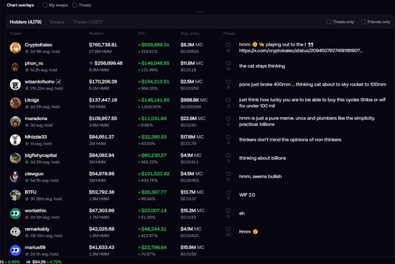Select the $41,633.43 position for marius69
The width and height of the screenshot is (395, 264).
pos(102,247)
